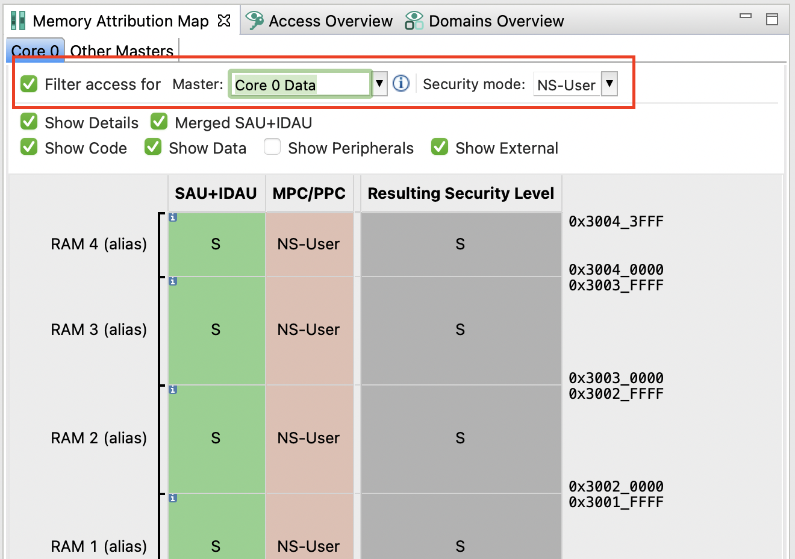This screenshot has width=795, height=559.
Task: Toggle the Filter access for checkbox
Action: coord(28,84)
